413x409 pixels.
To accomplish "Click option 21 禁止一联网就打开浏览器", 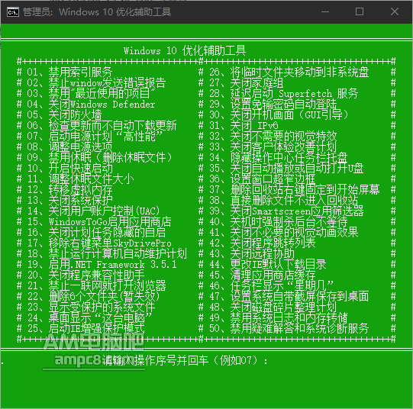I will 96,286.
